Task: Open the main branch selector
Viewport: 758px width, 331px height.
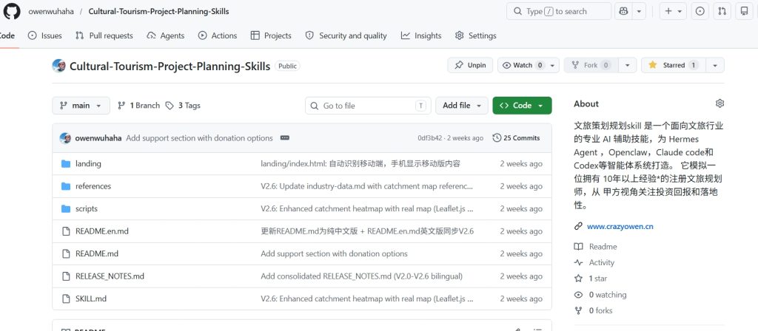Action: (81, 106)
